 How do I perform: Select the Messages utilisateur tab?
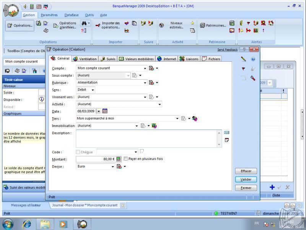point(26,205)
